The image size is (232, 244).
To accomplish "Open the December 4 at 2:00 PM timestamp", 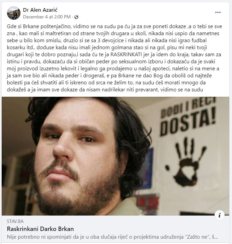I will point(47,17).
